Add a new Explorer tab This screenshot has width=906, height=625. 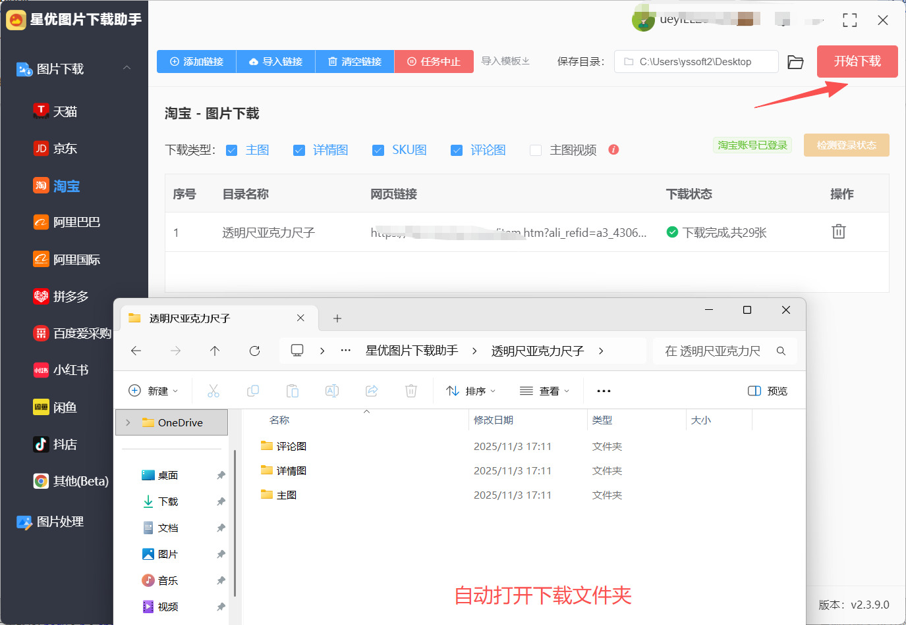(x=337, y=318)
